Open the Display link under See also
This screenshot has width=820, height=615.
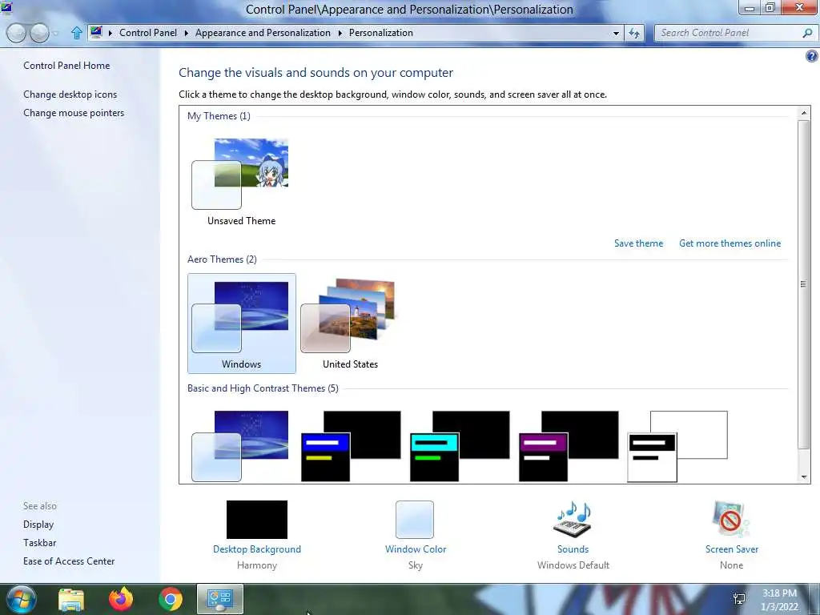point(38,524)
